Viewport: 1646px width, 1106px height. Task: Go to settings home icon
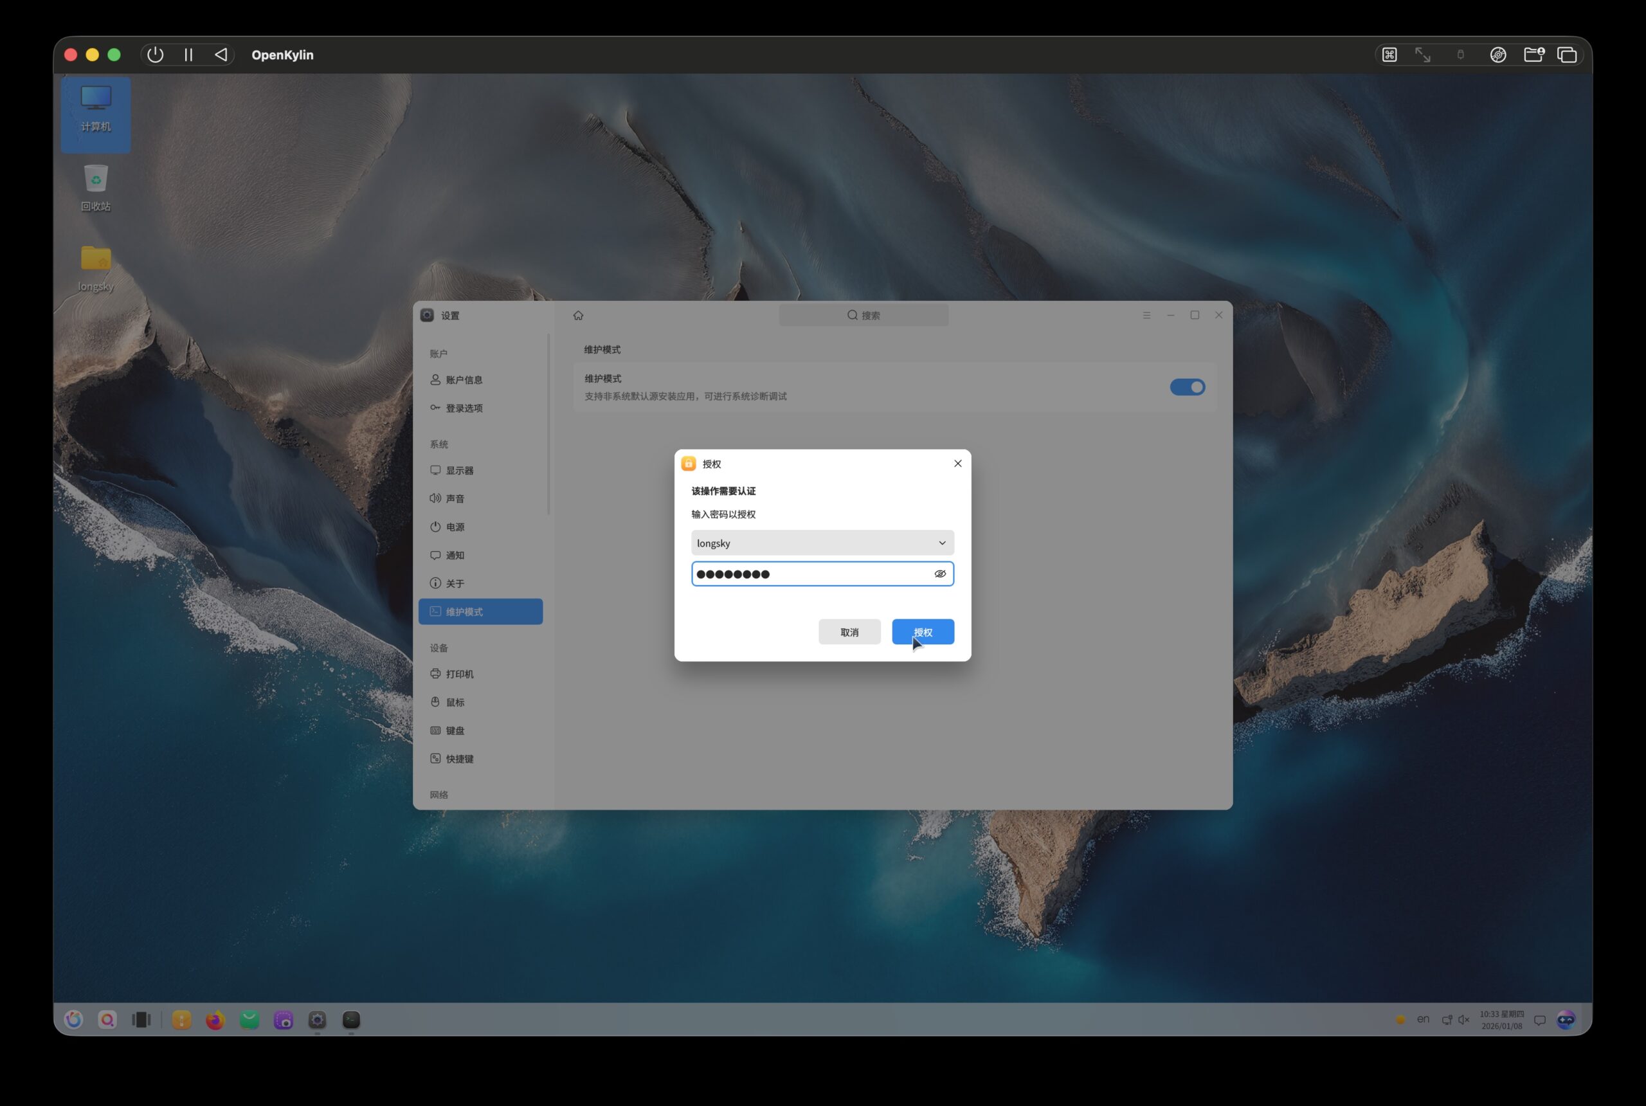pos(578,315)
